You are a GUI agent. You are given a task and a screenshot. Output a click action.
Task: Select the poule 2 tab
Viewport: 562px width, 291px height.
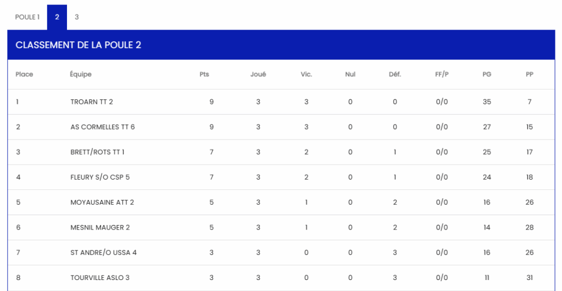tap(57, 17)
